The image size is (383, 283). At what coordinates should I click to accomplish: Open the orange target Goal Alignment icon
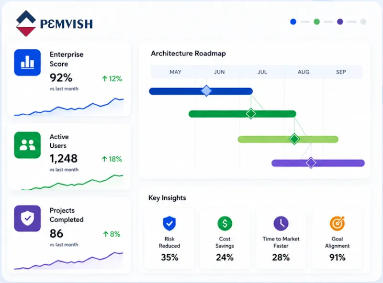click(x=338, y=223)
